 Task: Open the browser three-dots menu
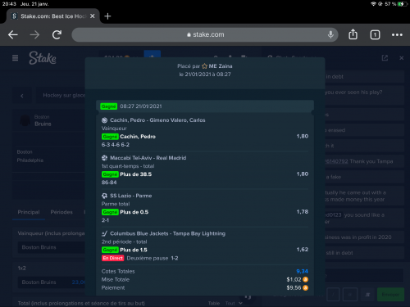pyautogui.click(x=397, y=34)
